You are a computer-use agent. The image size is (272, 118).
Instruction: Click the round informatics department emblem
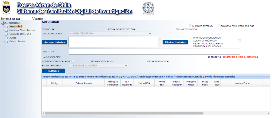point(148,8)
